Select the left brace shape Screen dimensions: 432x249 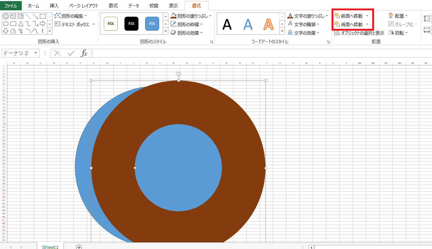[43, 31]
